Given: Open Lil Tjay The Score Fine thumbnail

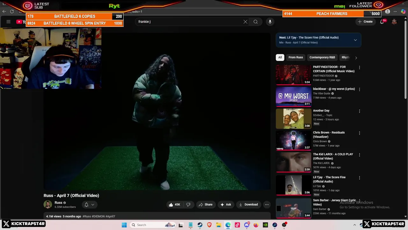Looking at the screenshot, I should click(x=294, y=185).
